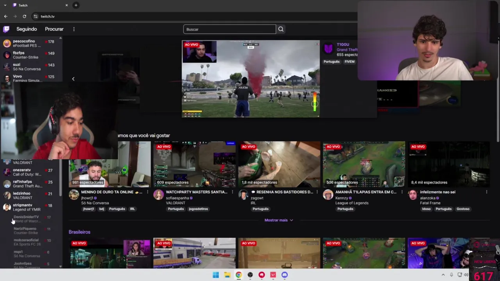Open the VALORANT watchparty stream thumbnail
This screenshot has width=500, height=281.
tap(195, 164)
